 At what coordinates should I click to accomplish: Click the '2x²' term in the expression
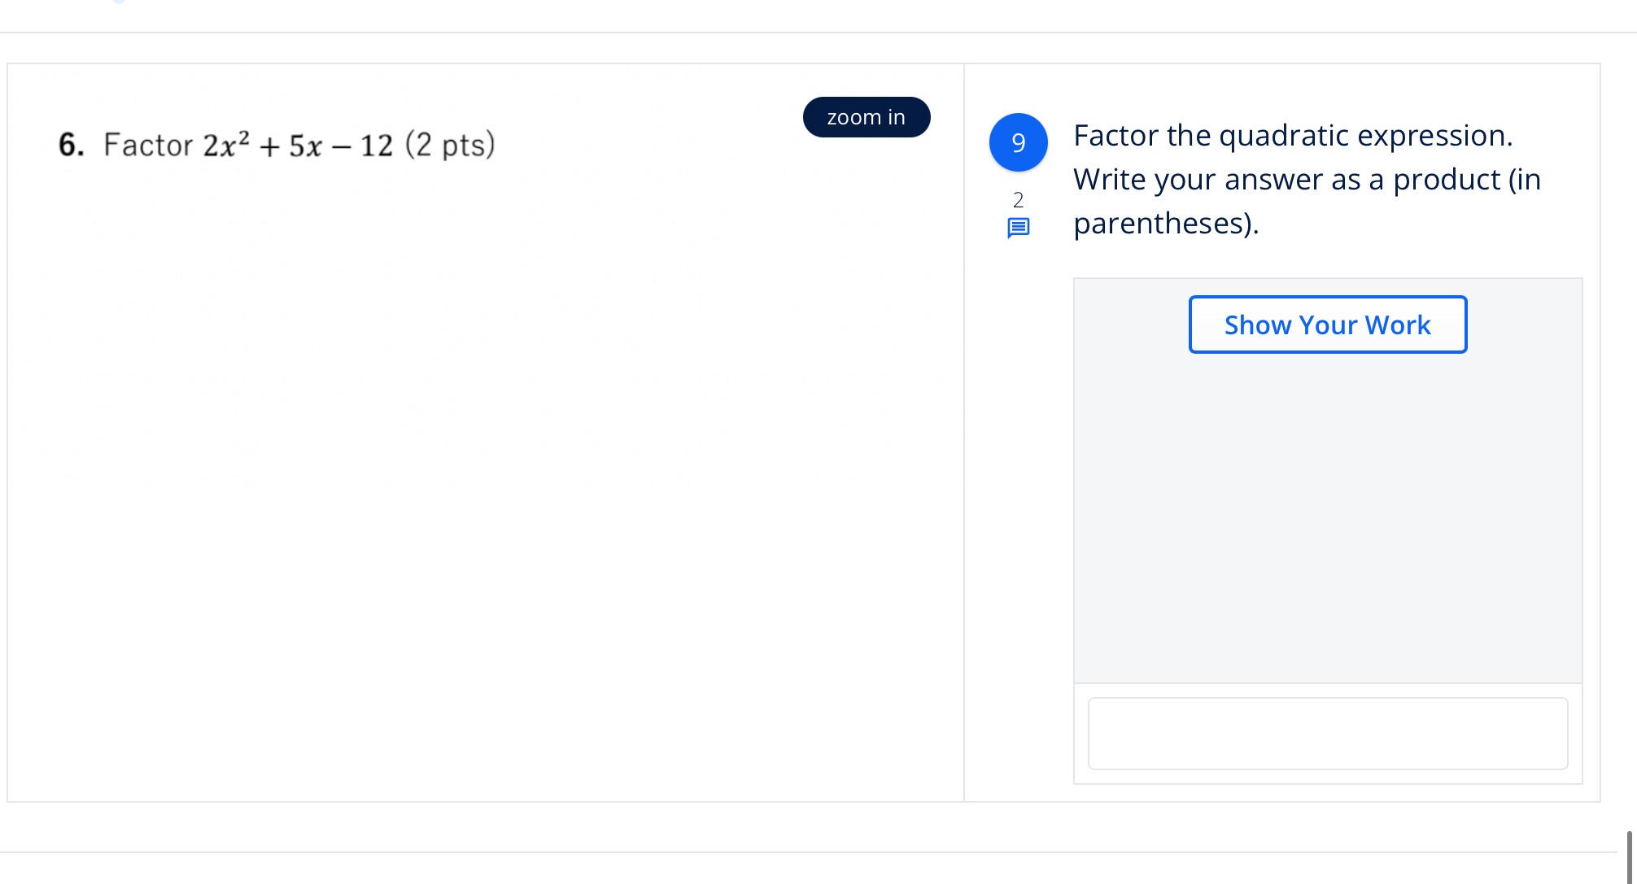(x=226, y=145)
